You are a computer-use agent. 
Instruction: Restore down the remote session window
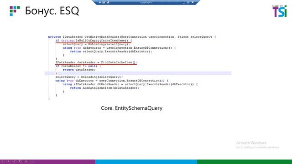(x=188, y=2)
